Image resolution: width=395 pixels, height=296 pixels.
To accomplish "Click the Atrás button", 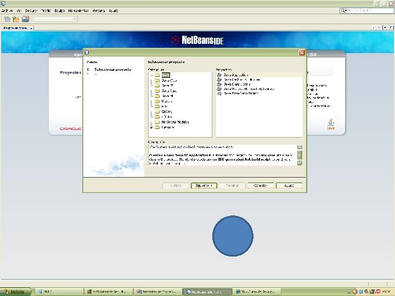I will click(x=176, y=185).
